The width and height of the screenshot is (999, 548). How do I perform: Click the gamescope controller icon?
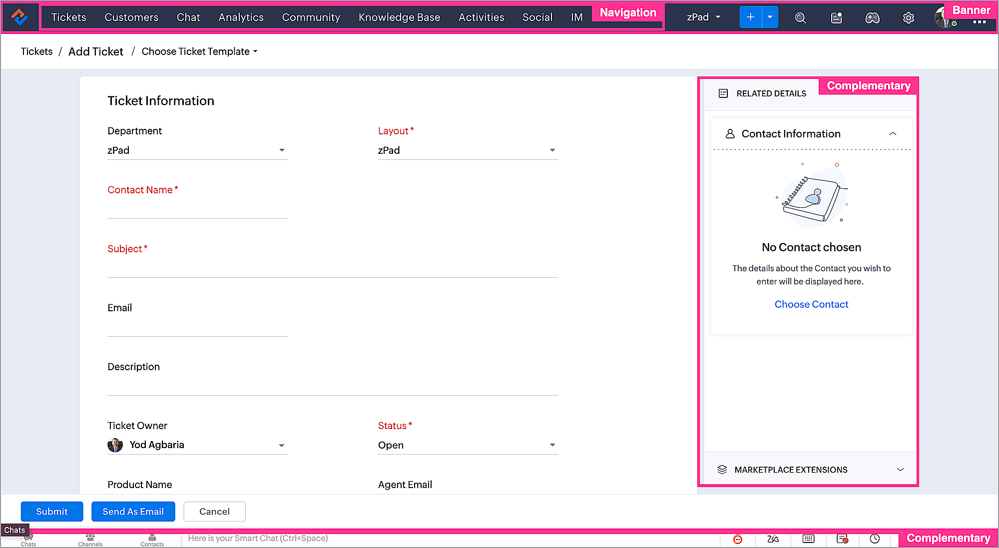pyautogui.click(x=872, y=18)
